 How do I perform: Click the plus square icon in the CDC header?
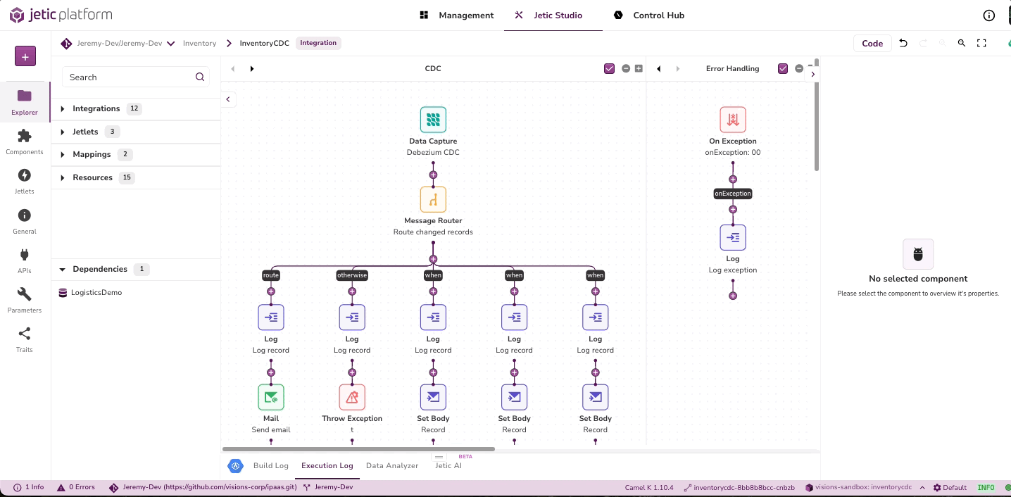639,69
